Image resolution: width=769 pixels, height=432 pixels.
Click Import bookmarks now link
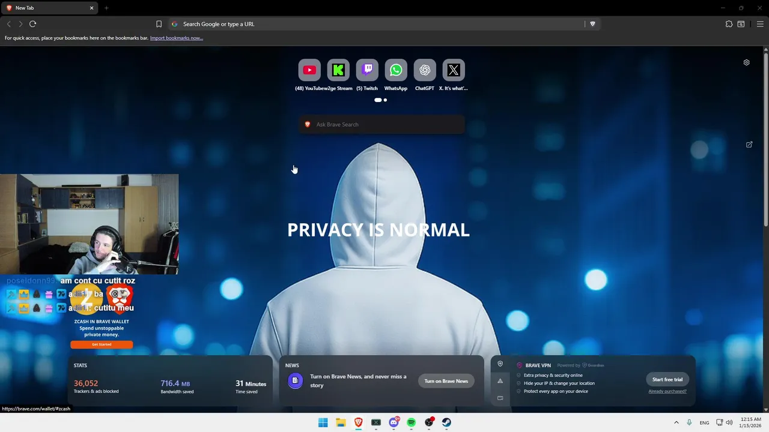pos(177,38)
